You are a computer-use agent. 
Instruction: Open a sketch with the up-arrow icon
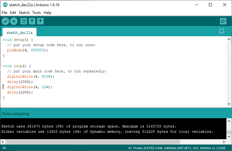click(x=32, y=21)
